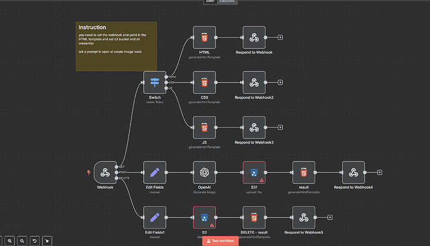Viewport: 430px width, 246px height.
Task: Add node after Respond to Webhook4
Action: click(x=380, y=172)
